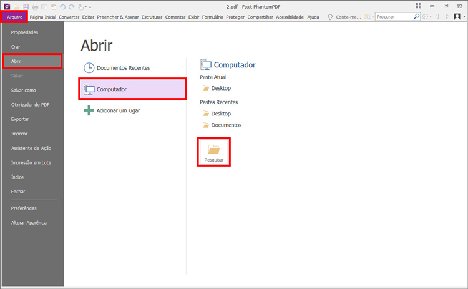Screen dimensions: 468x289
Task: Open the Documentos recent folder
Action: [x=222, y=125]
